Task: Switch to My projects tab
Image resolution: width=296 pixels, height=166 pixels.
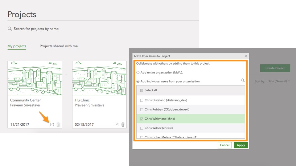Action: [17, 46]
